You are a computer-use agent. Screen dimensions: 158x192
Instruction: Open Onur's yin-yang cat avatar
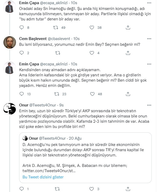coord(10,109)
